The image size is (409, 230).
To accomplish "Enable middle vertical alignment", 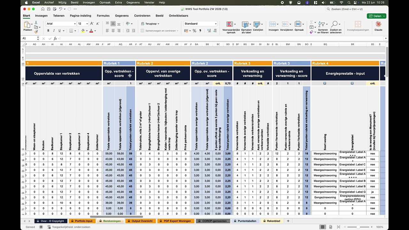I will [113, 24].
